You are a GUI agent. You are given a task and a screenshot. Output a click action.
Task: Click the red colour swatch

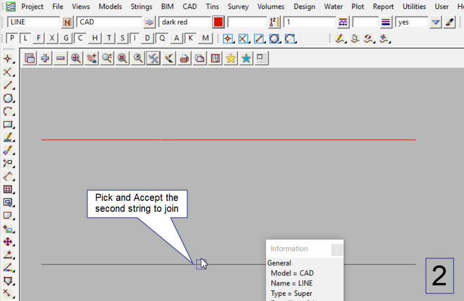pos(218,22)
